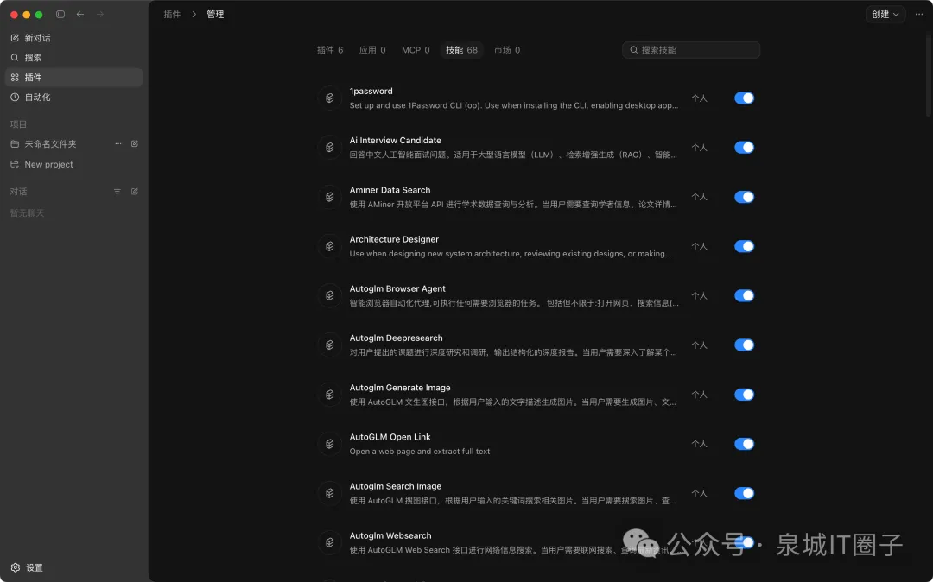Disable the Ai Interview Candidate toggle
Image resolution: width=933 pixels, height=582 pixels.
coord(744,148)
